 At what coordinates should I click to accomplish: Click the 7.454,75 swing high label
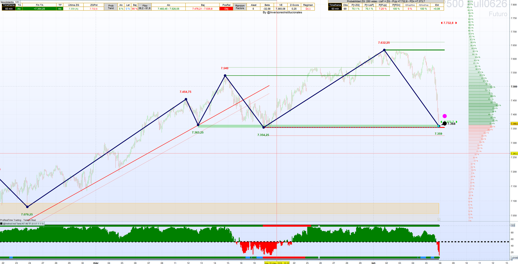click(x=185, y=92)
